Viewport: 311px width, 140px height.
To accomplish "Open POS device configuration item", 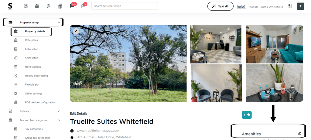I will [x=40, y=103].
